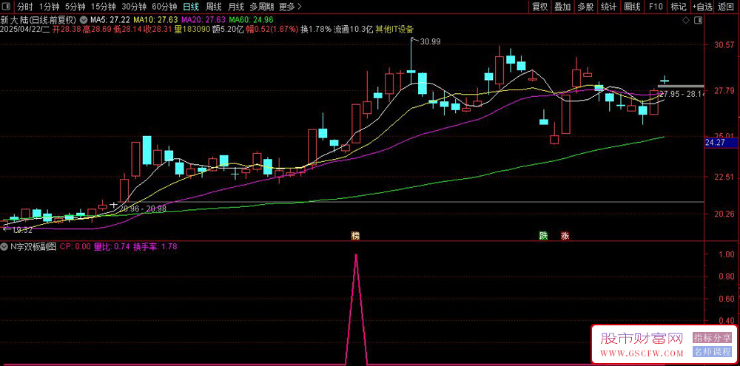Viewport: 740px width, 366px height.
Task: Expand main chart indicator dropdown arrow
Action: 84,20
